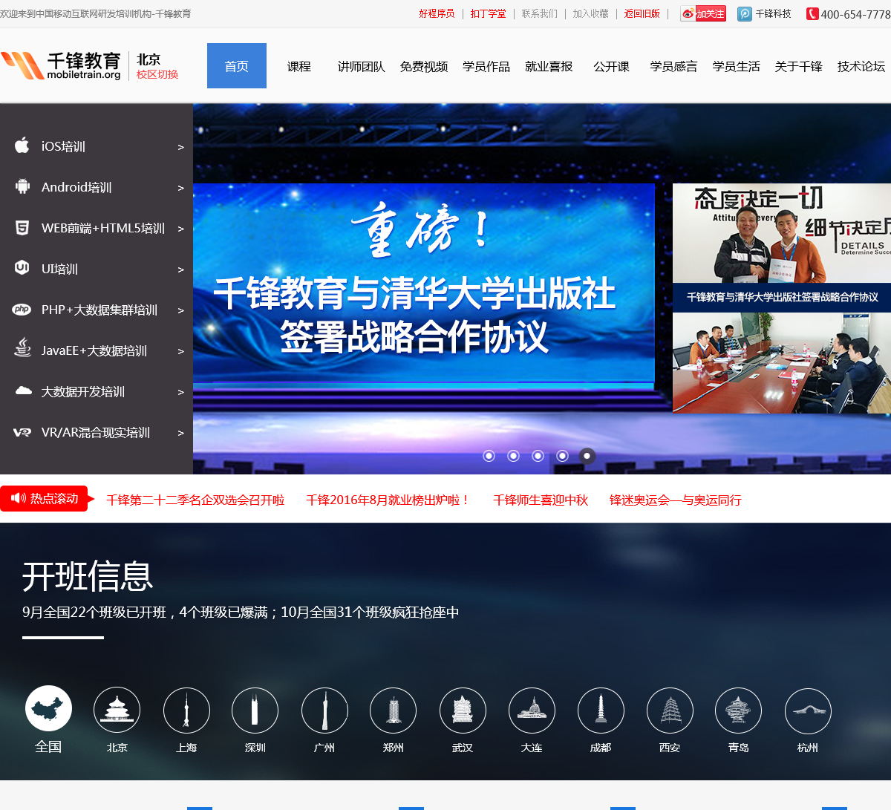Image resolution: width=891 pixels, height=810 pixels.
Task: Click the PHP oval icon
Action: (x=22, y=310)
